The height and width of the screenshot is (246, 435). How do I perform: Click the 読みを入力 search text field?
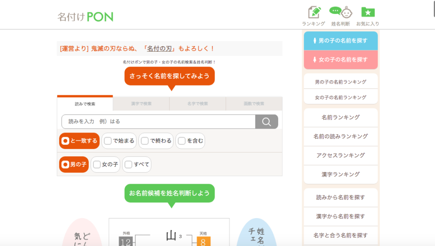tap(158, 122)
